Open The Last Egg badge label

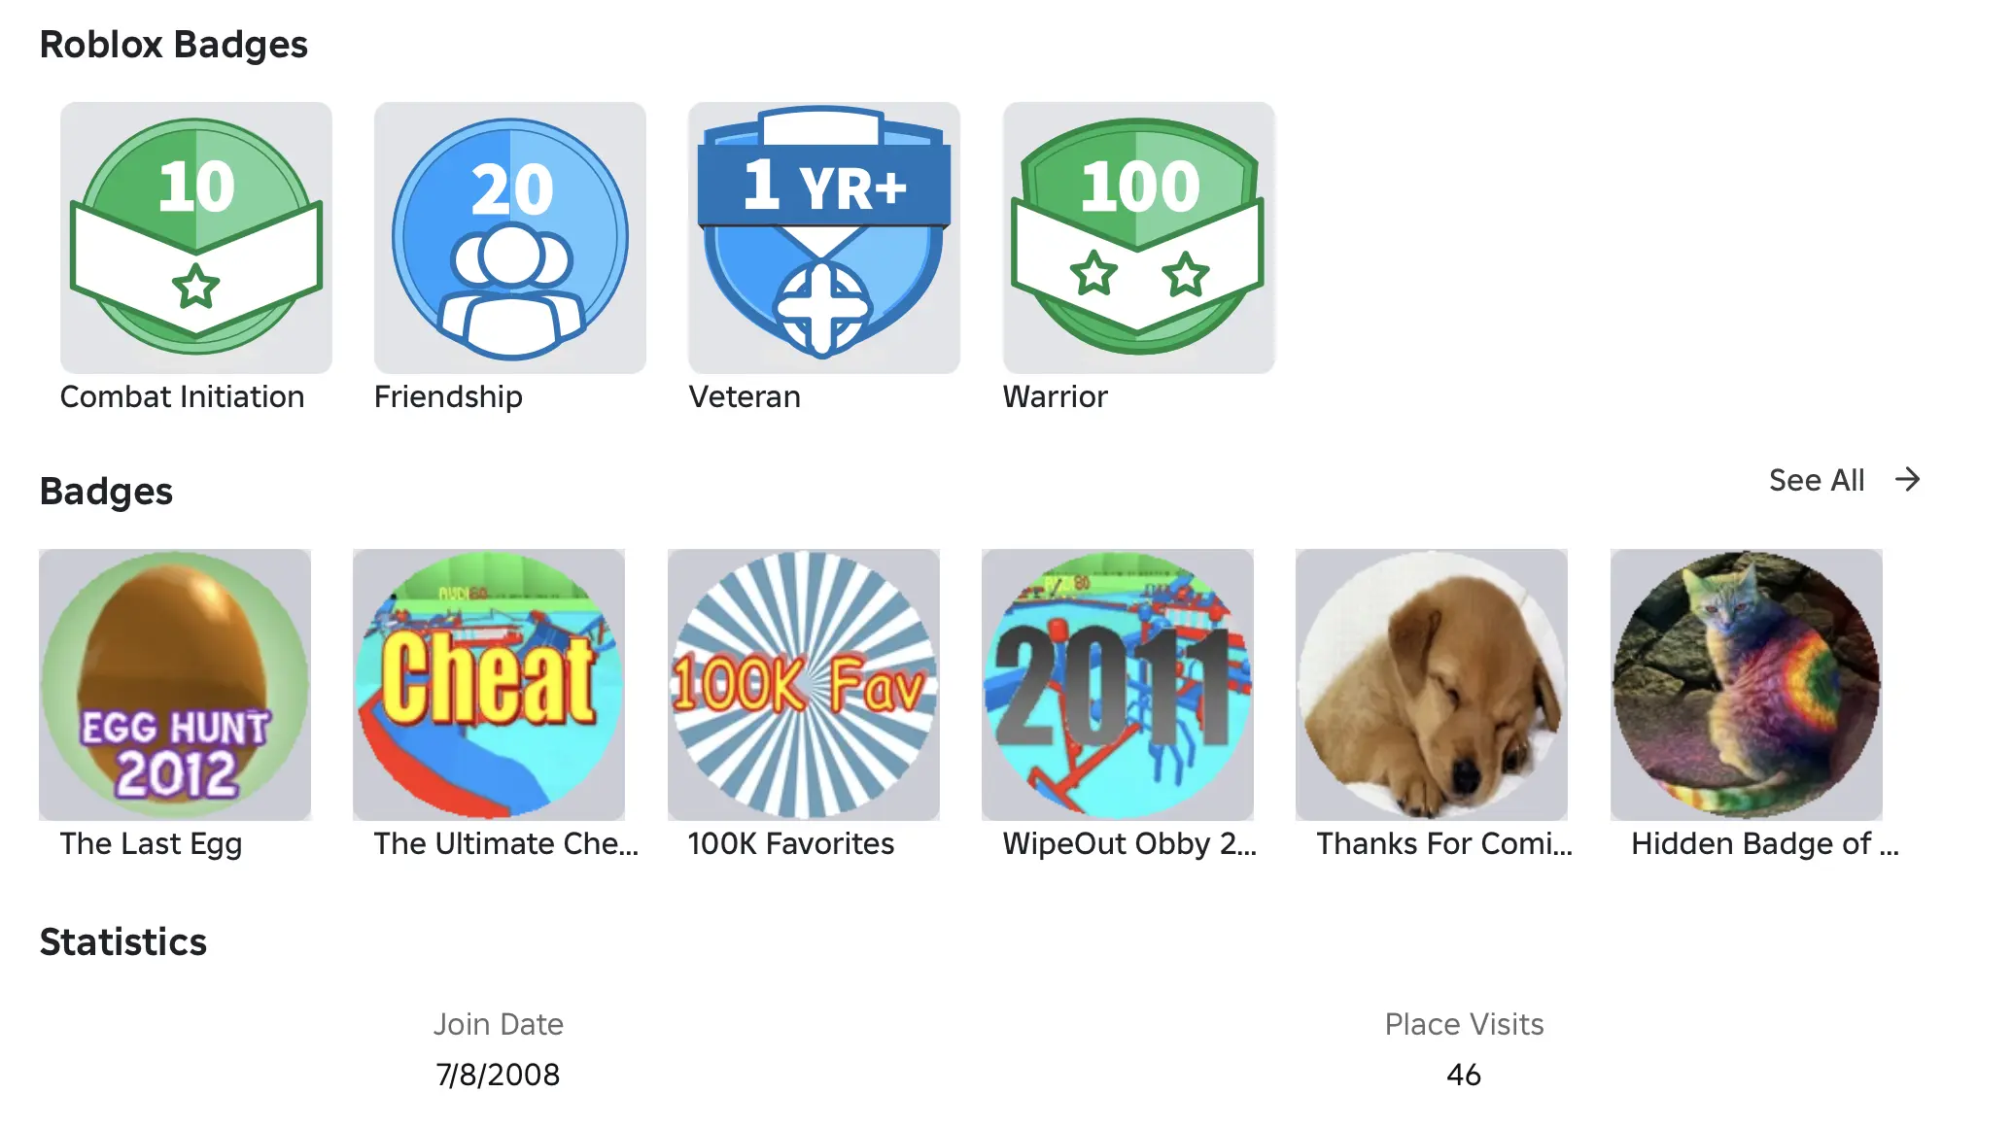(152, 844)
